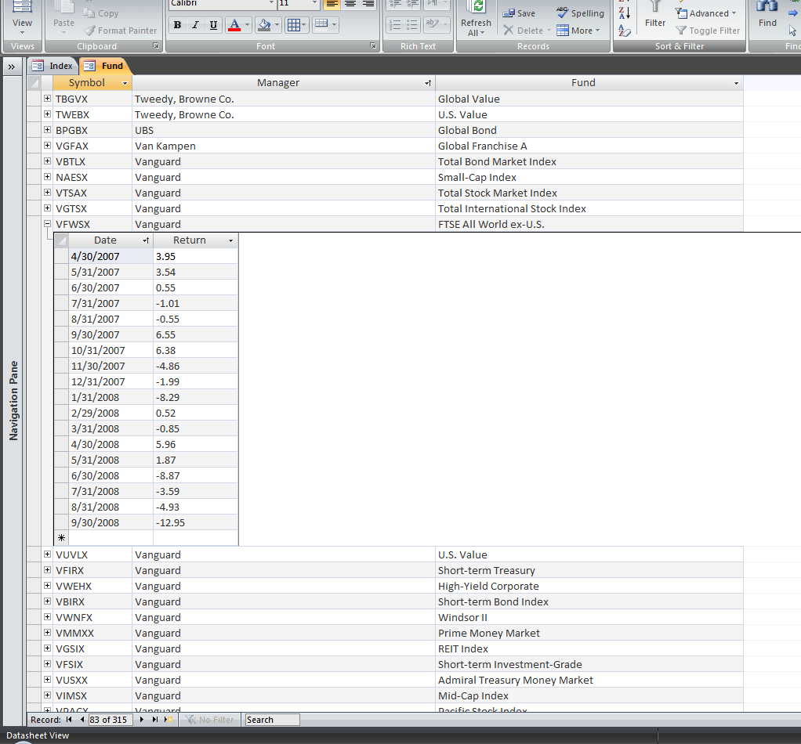
Task: Save the current record
Action: coord(519,13)
